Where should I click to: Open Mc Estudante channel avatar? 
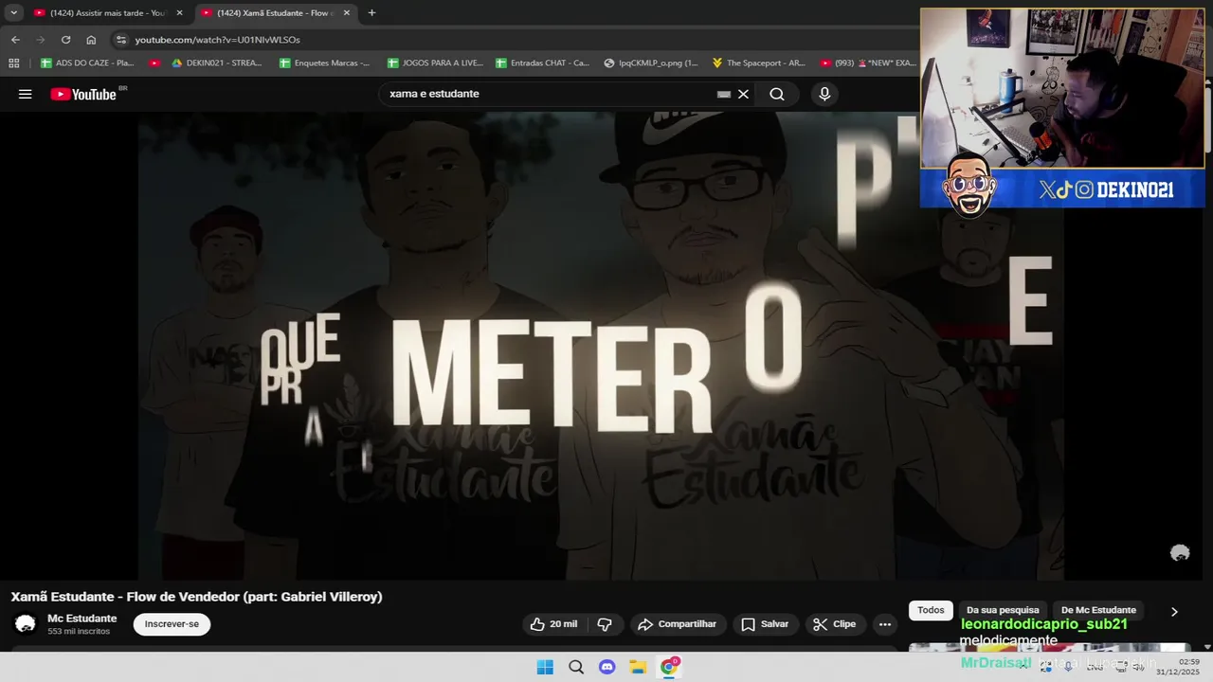[x=26, y=624]
